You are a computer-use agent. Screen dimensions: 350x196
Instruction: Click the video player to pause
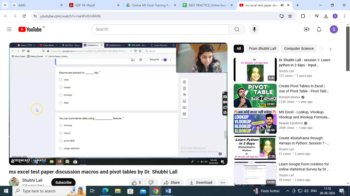118,104
